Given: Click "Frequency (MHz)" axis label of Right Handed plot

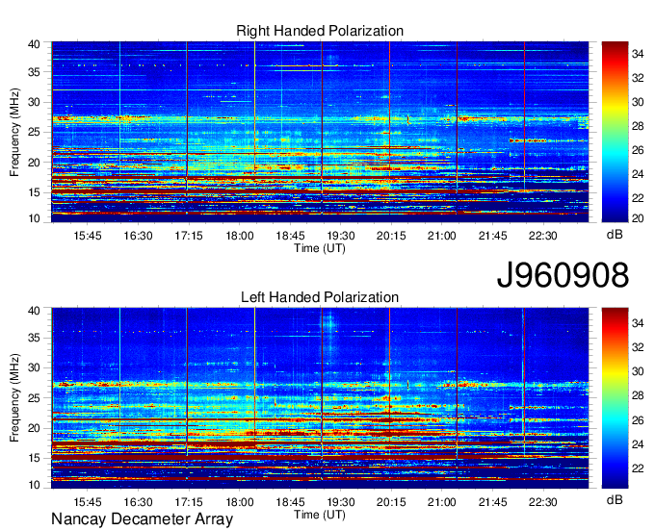Looking at the screenshot, I should [14, 132].
